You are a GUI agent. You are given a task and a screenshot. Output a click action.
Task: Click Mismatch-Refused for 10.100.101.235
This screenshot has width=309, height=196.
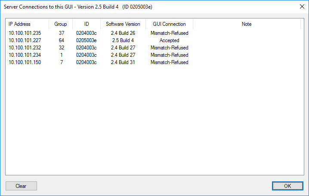(169, 33)
